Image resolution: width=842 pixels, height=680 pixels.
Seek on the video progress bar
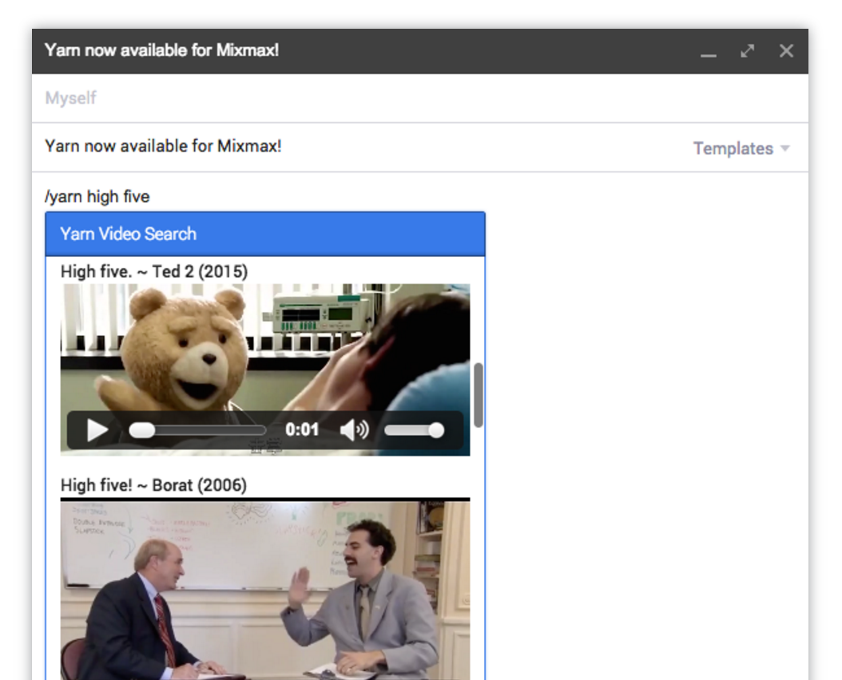click(197, 430)
